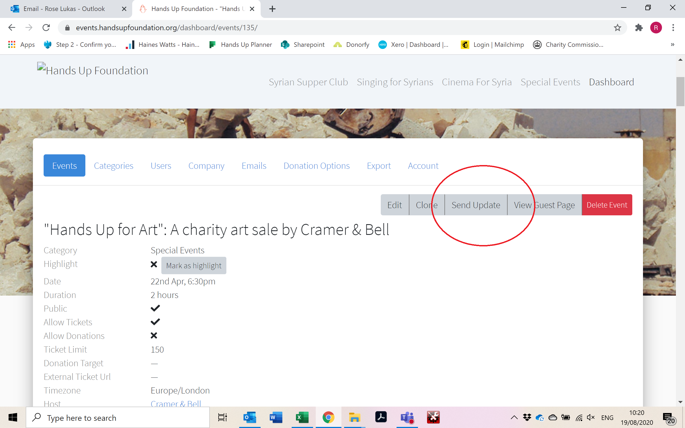Open Task View in the taskbar
Viewport: 685px width, 428px height.
coord(222,417)
